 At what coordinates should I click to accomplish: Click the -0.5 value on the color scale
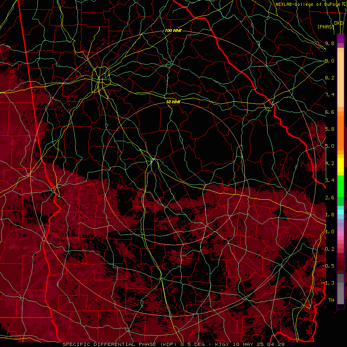coord(328,266)
